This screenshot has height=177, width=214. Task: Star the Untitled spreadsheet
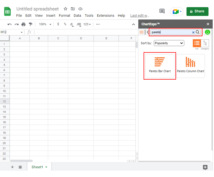[x=65, y=9]
